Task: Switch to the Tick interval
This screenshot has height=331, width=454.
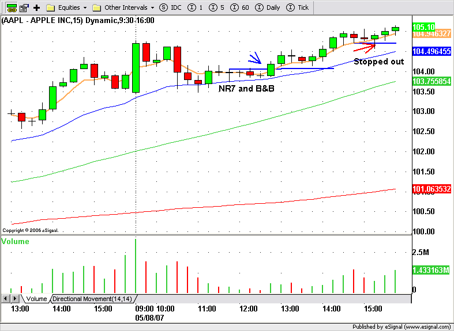Action: [297, 8]
